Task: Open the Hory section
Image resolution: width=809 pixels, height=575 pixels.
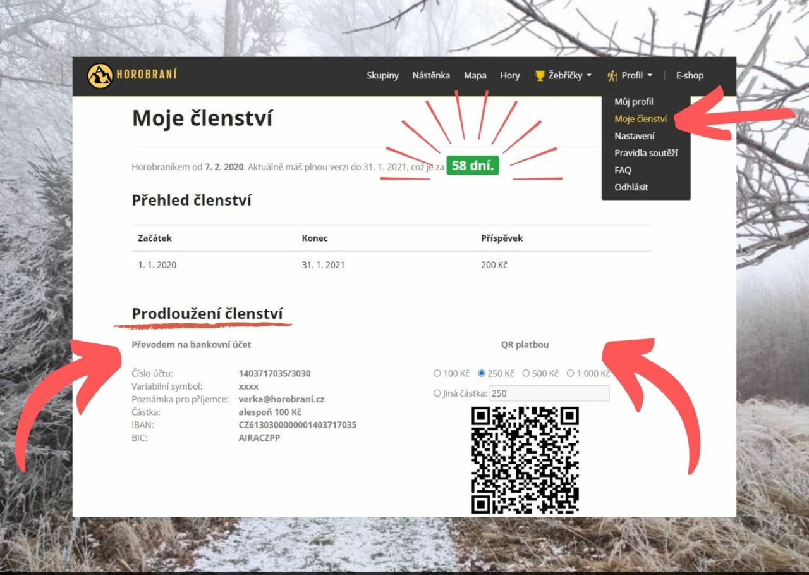Action: coord(510,75)
